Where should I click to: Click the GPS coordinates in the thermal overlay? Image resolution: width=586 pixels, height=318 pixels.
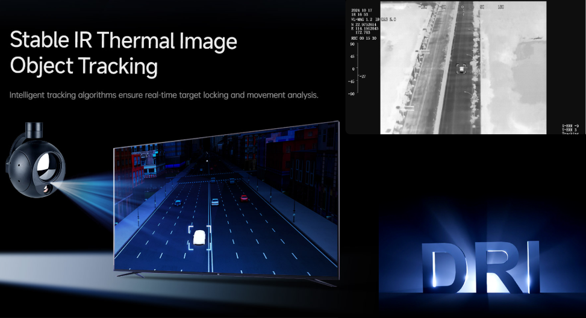pos(363,26)
